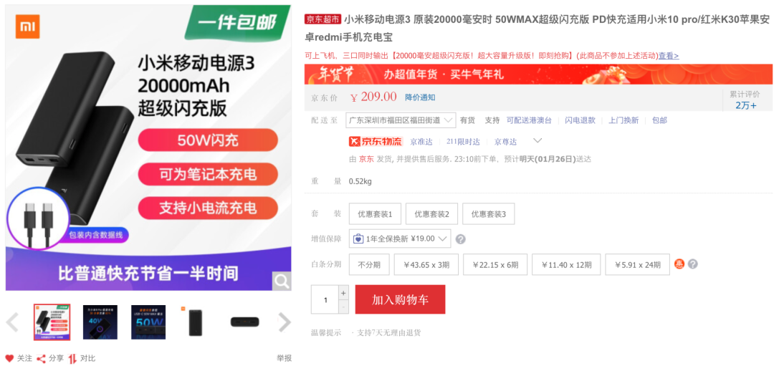Select ¥43.65 x 3期 installment
The width and height of the screenshot is (774, 366).
426,264
